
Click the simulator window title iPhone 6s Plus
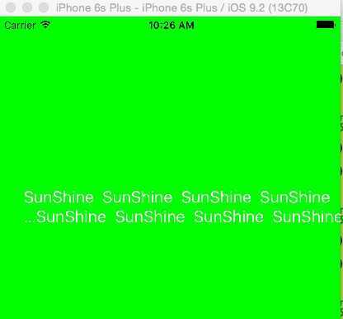[x=181, y=7]
